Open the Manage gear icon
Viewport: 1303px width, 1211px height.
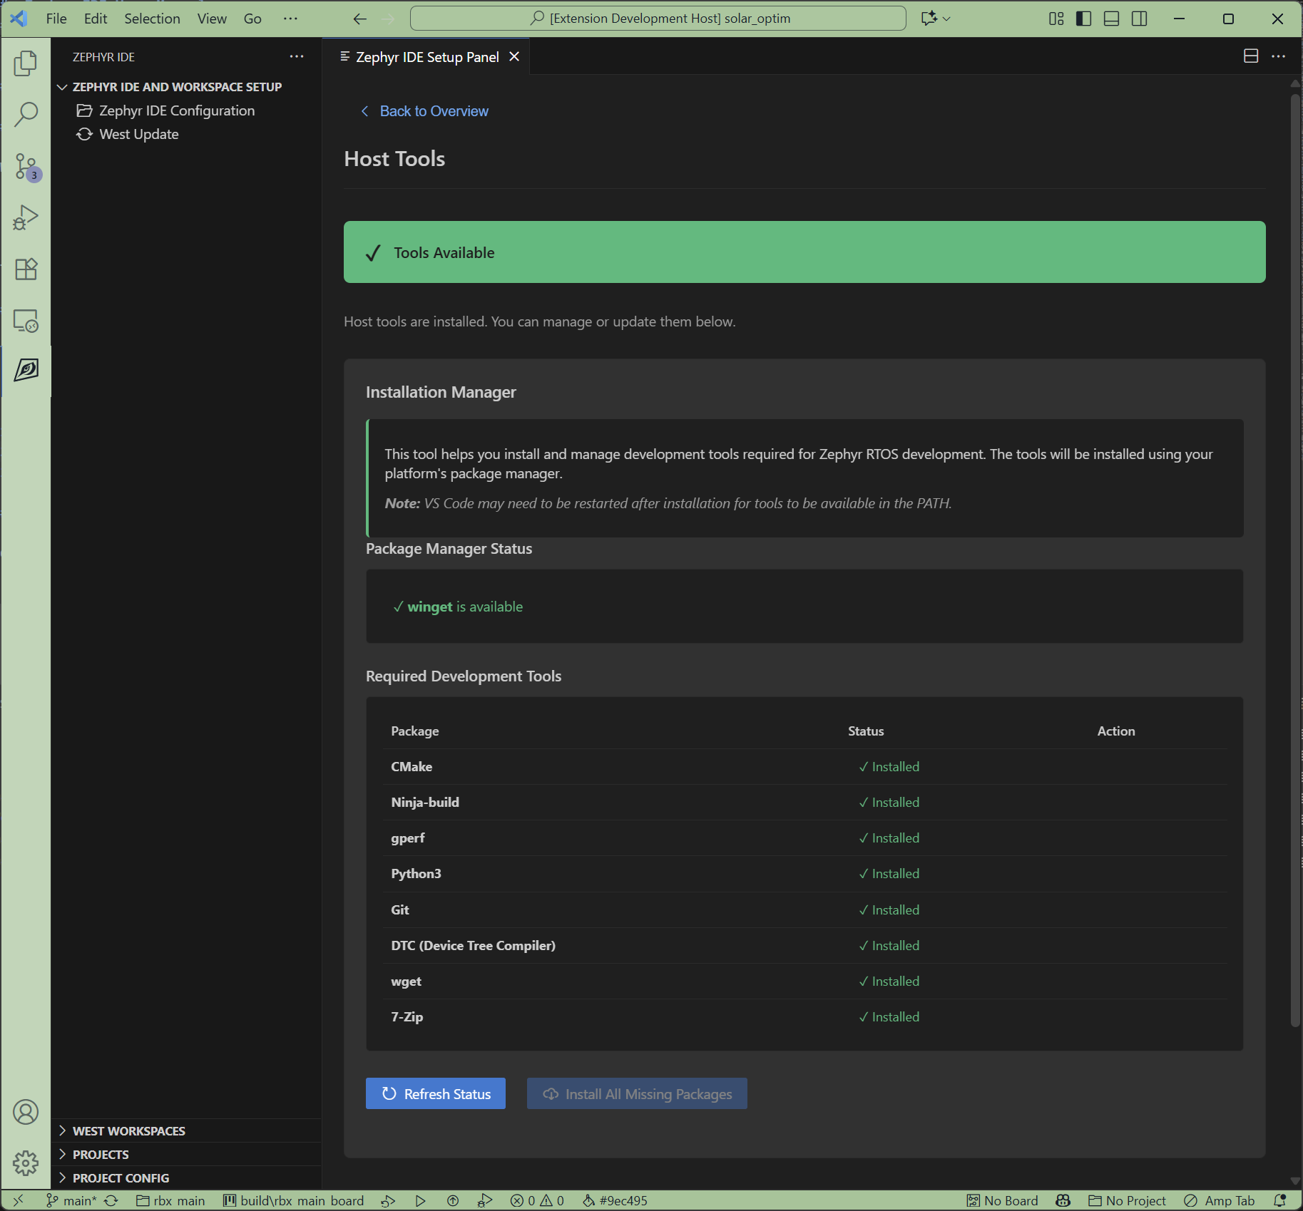pyautogui.click(x=26, y=1163)
